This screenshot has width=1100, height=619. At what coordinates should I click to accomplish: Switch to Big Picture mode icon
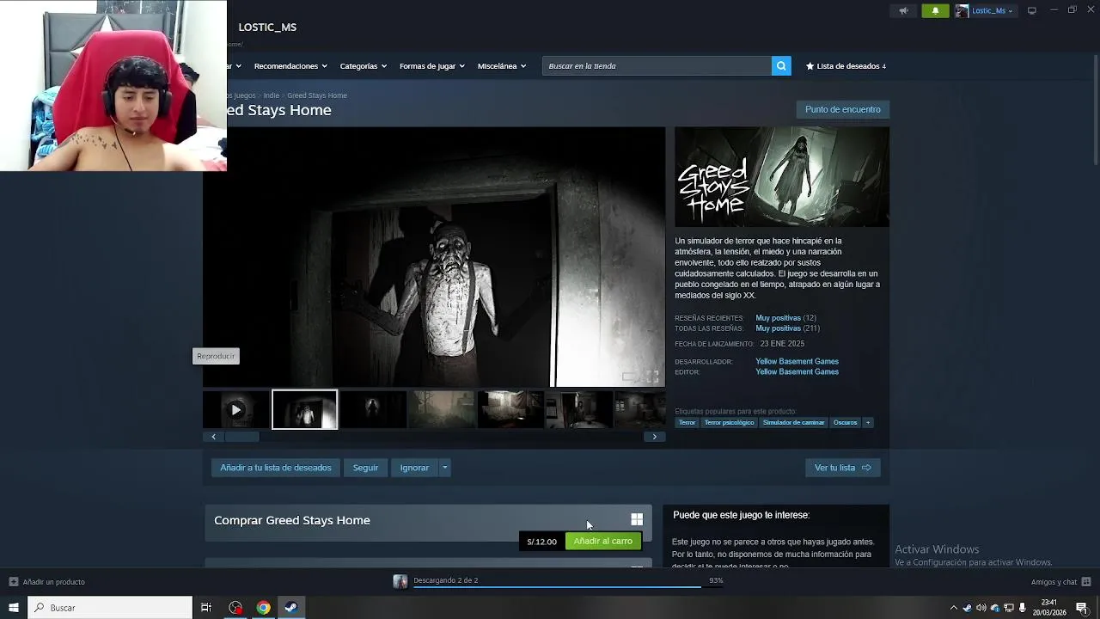point(1032,10)
